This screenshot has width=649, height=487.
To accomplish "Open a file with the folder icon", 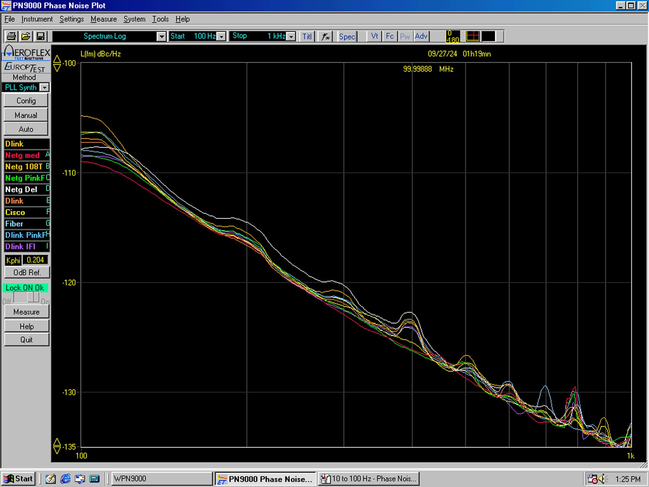I will (x=26, y=36).
